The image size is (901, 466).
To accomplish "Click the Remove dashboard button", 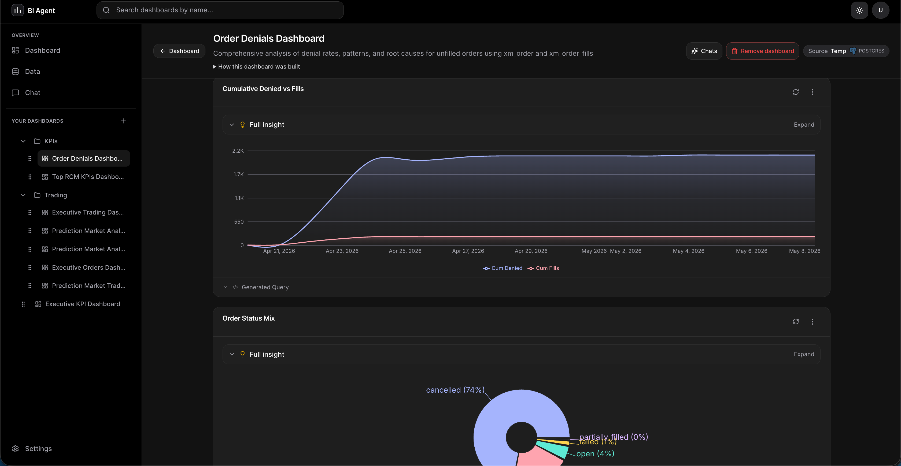I will pos(762,51).
